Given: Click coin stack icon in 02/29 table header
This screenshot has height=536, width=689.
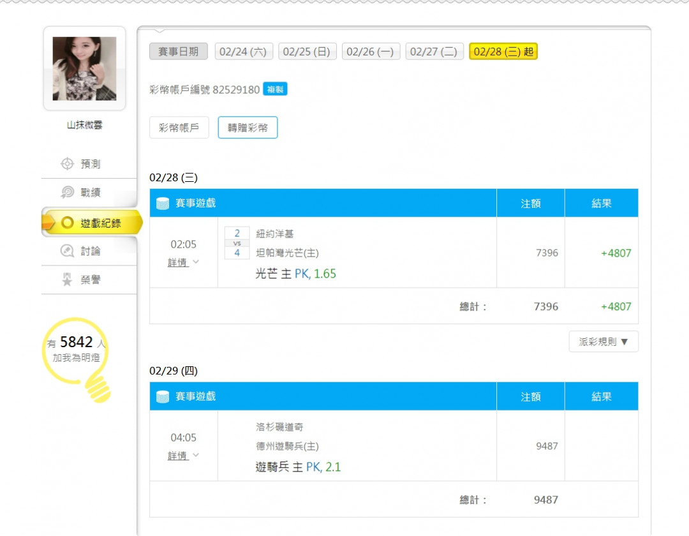Looking at the screenshot, I should click(163, 397).
